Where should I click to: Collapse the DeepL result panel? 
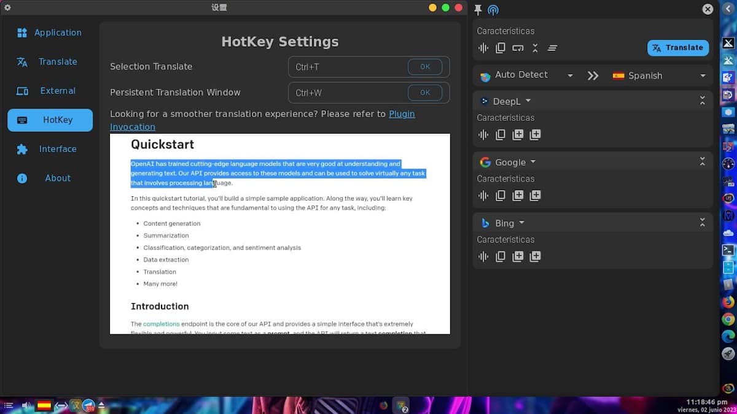(703, 101)
